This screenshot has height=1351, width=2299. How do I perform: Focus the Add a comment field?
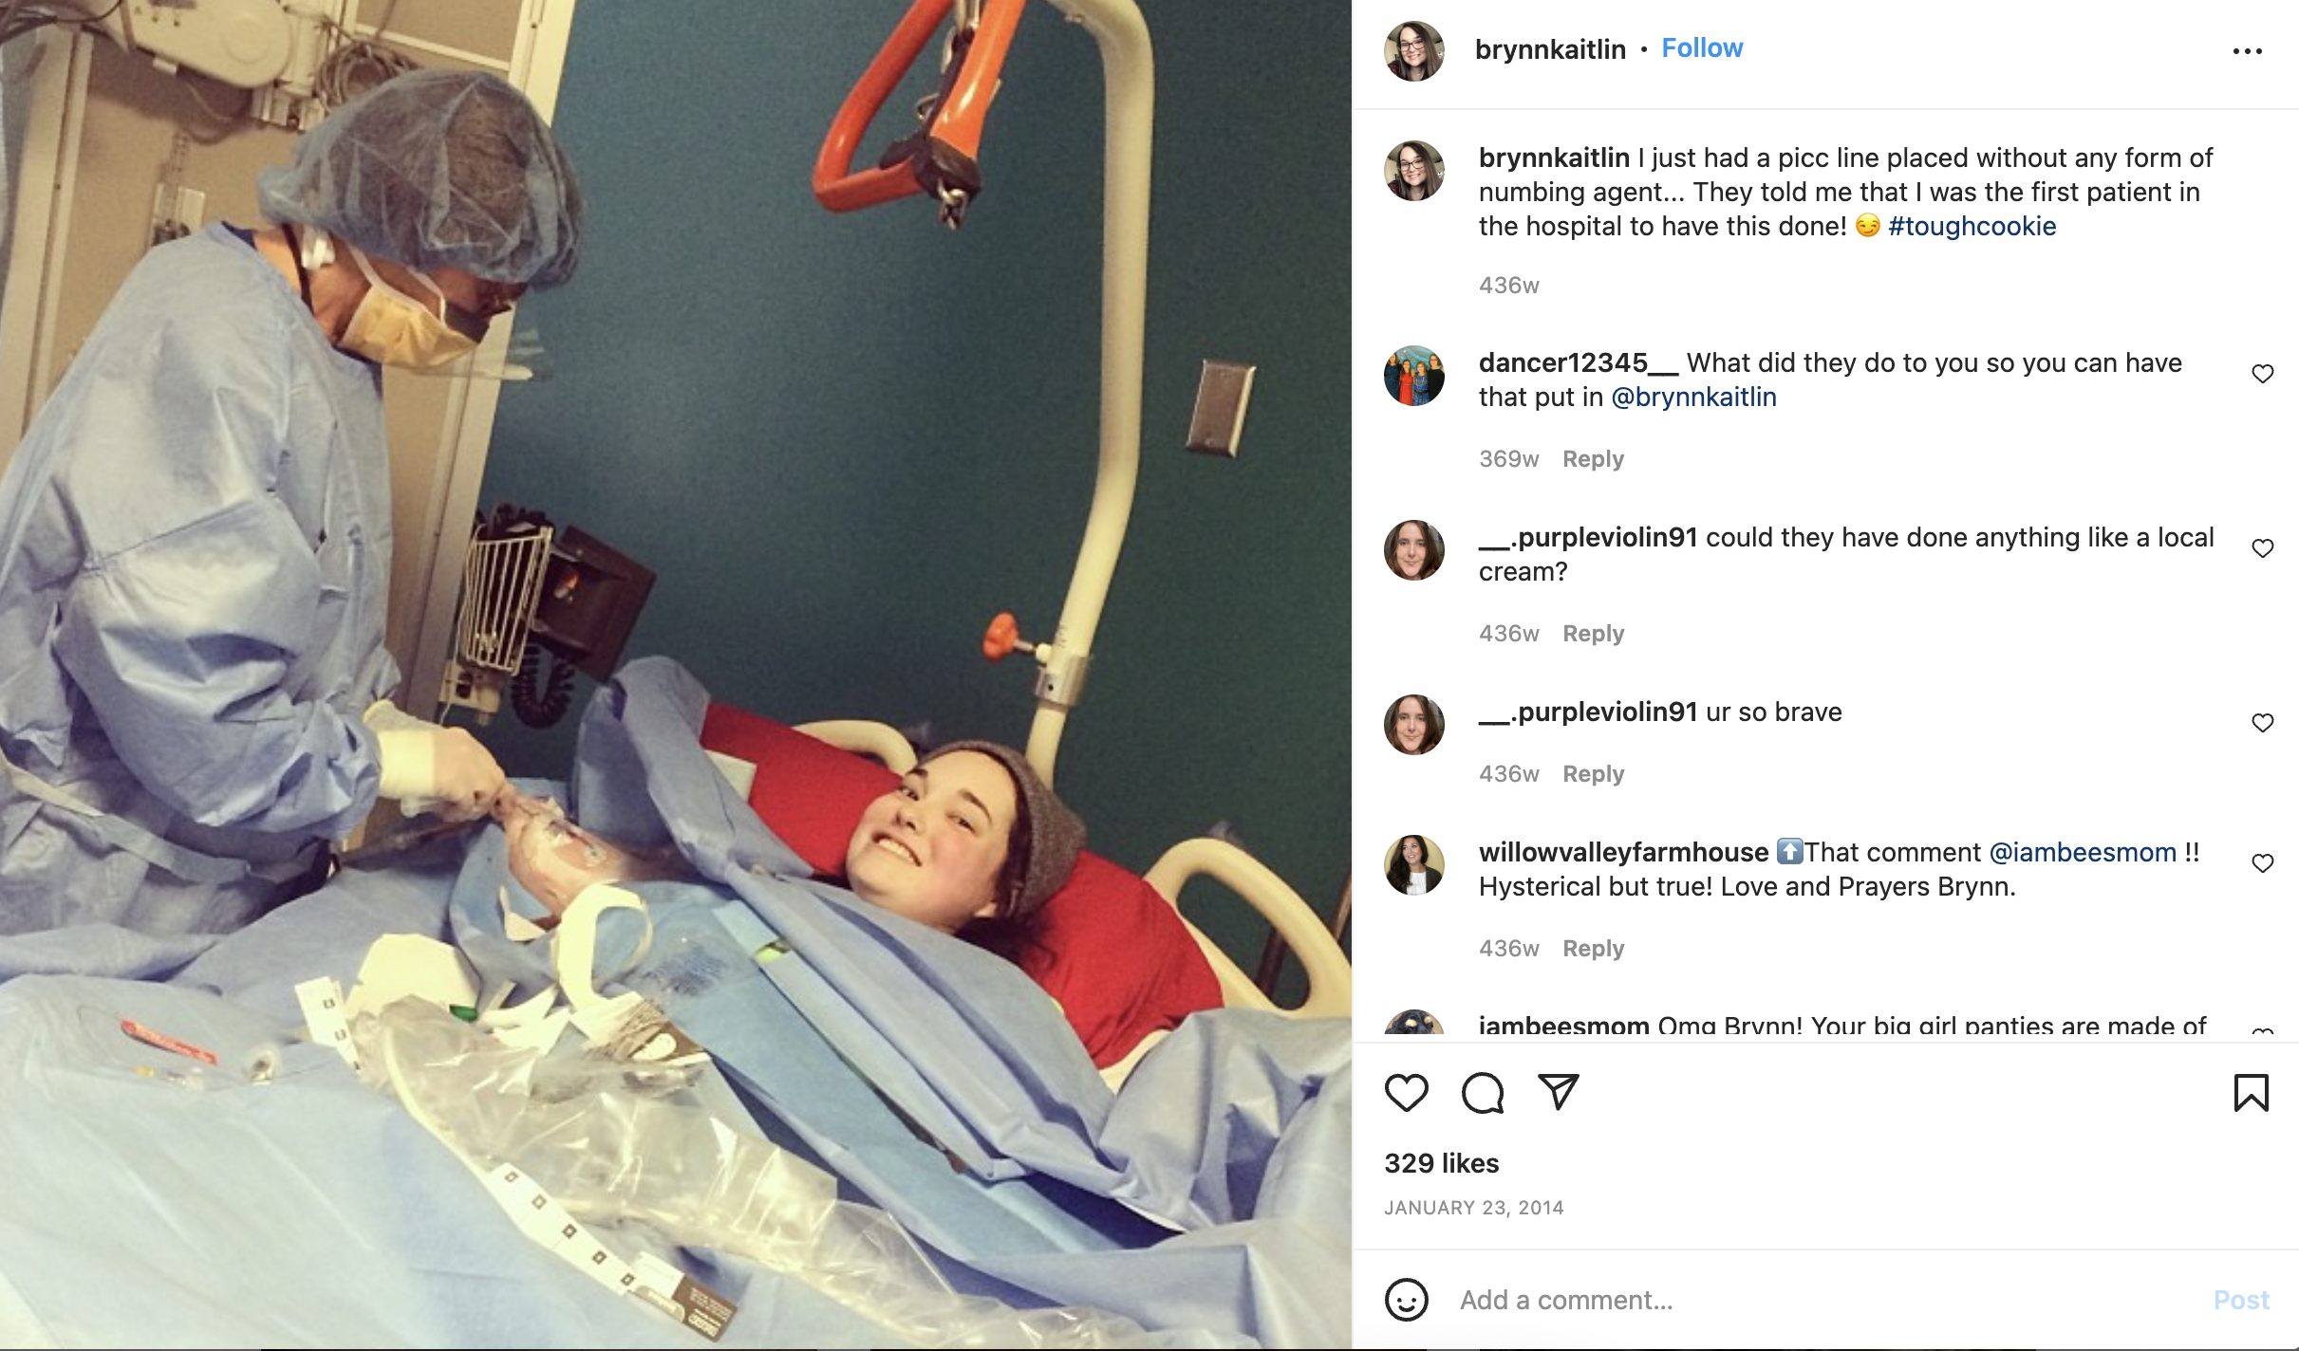(1822, 1300)
